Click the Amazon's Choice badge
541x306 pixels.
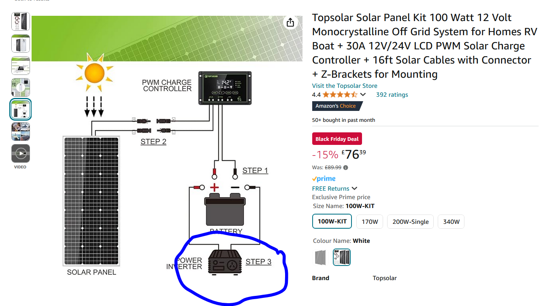(x=337, y=106)
